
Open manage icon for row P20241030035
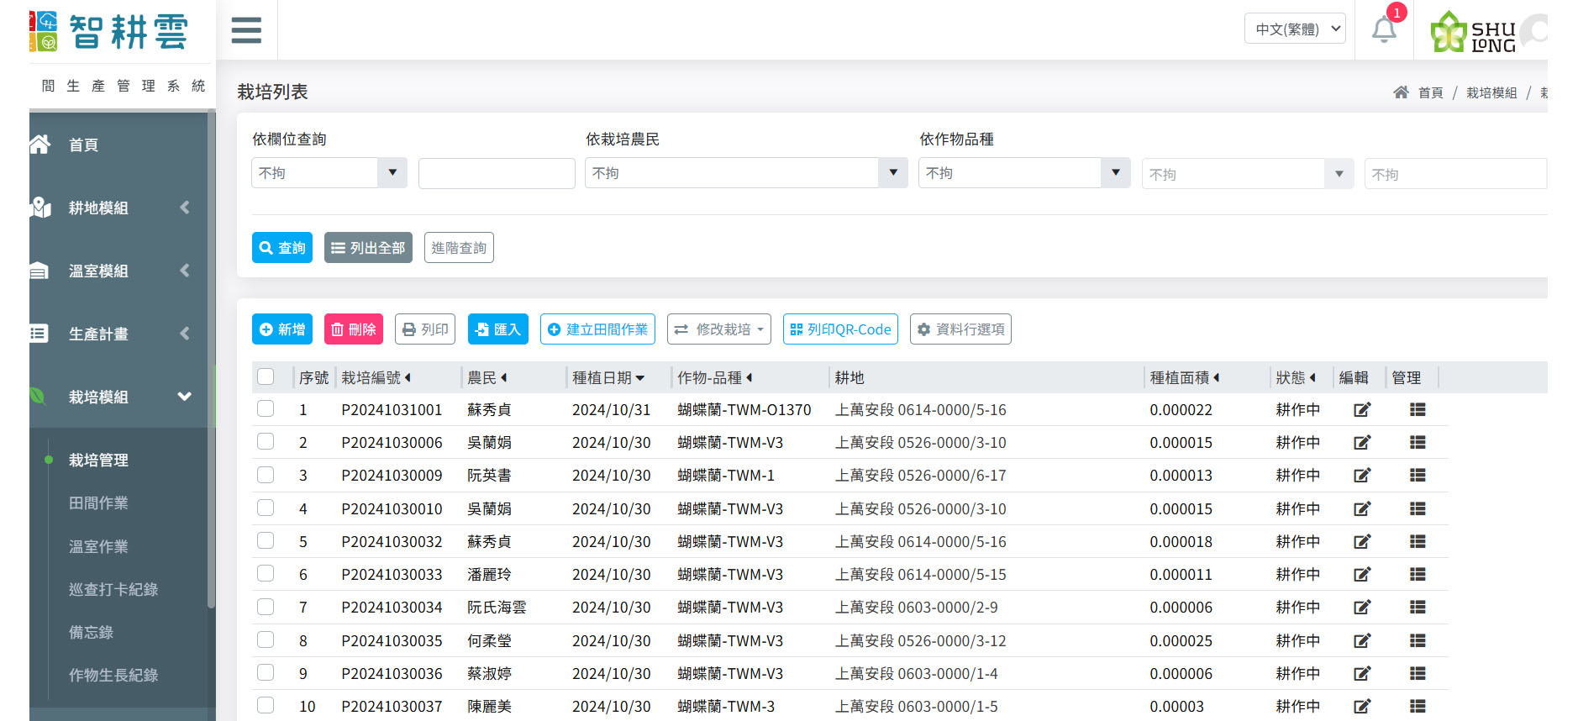[x=1418, y=641]
